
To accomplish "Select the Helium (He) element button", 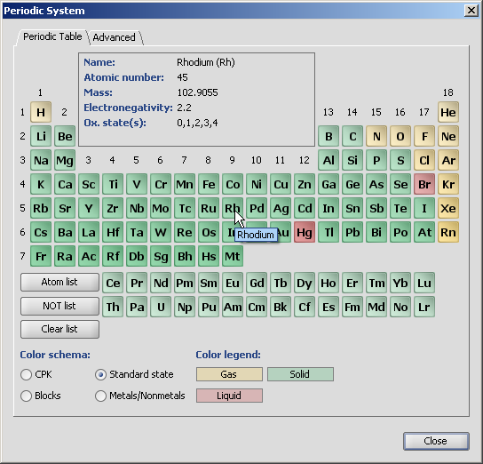I will click(x=448, y=112).
